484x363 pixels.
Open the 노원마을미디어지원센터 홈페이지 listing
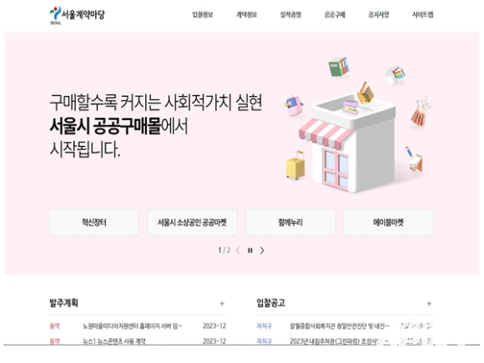click(133, 326)
